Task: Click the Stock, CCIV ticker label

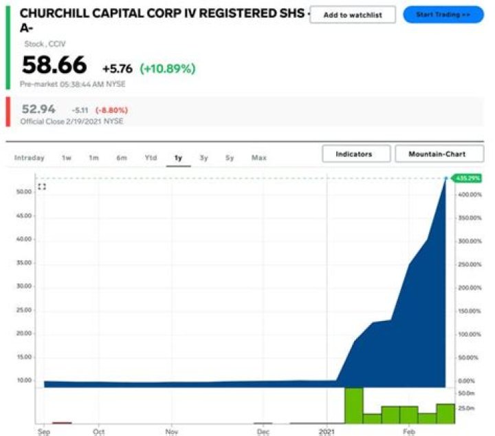Action: click(x=45, y=44)
